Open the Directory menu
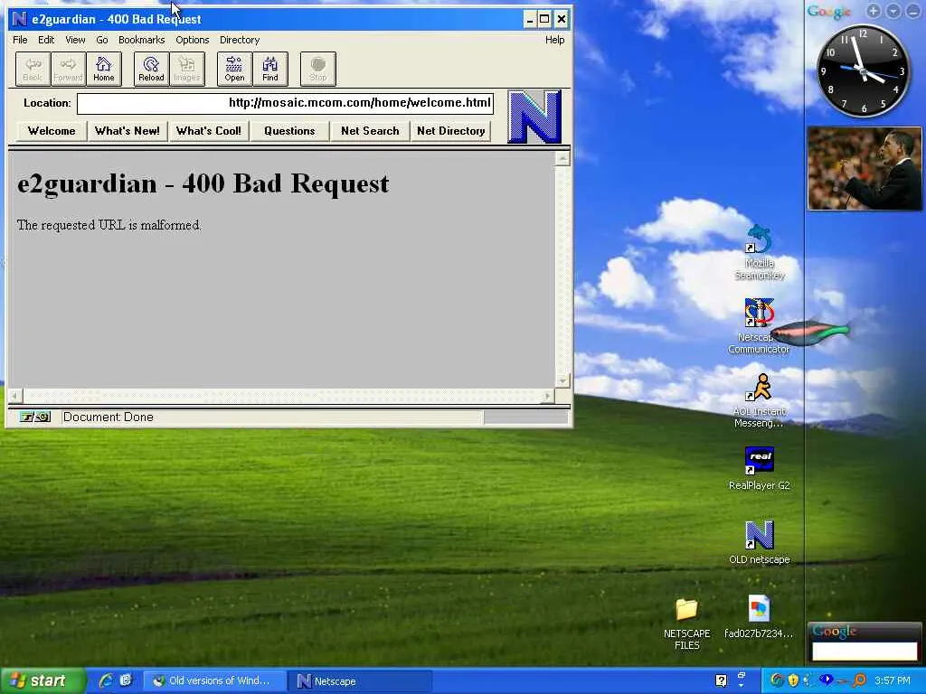Viewport: 926px width, 694px height. pyautogui.click(x=240, y=40)
